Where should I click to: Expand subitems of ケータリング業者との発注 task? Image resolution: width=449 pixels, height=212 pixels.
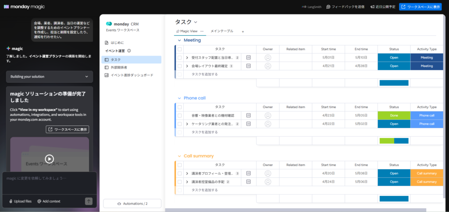point(187,124)
